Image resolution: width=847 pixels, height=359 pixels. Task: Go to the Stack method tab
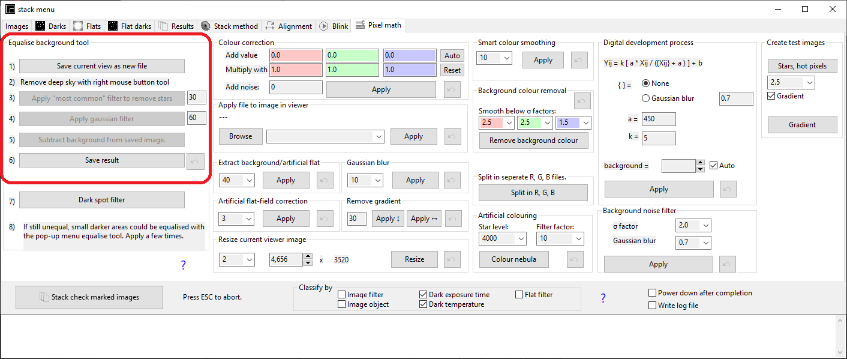(230, 26)
